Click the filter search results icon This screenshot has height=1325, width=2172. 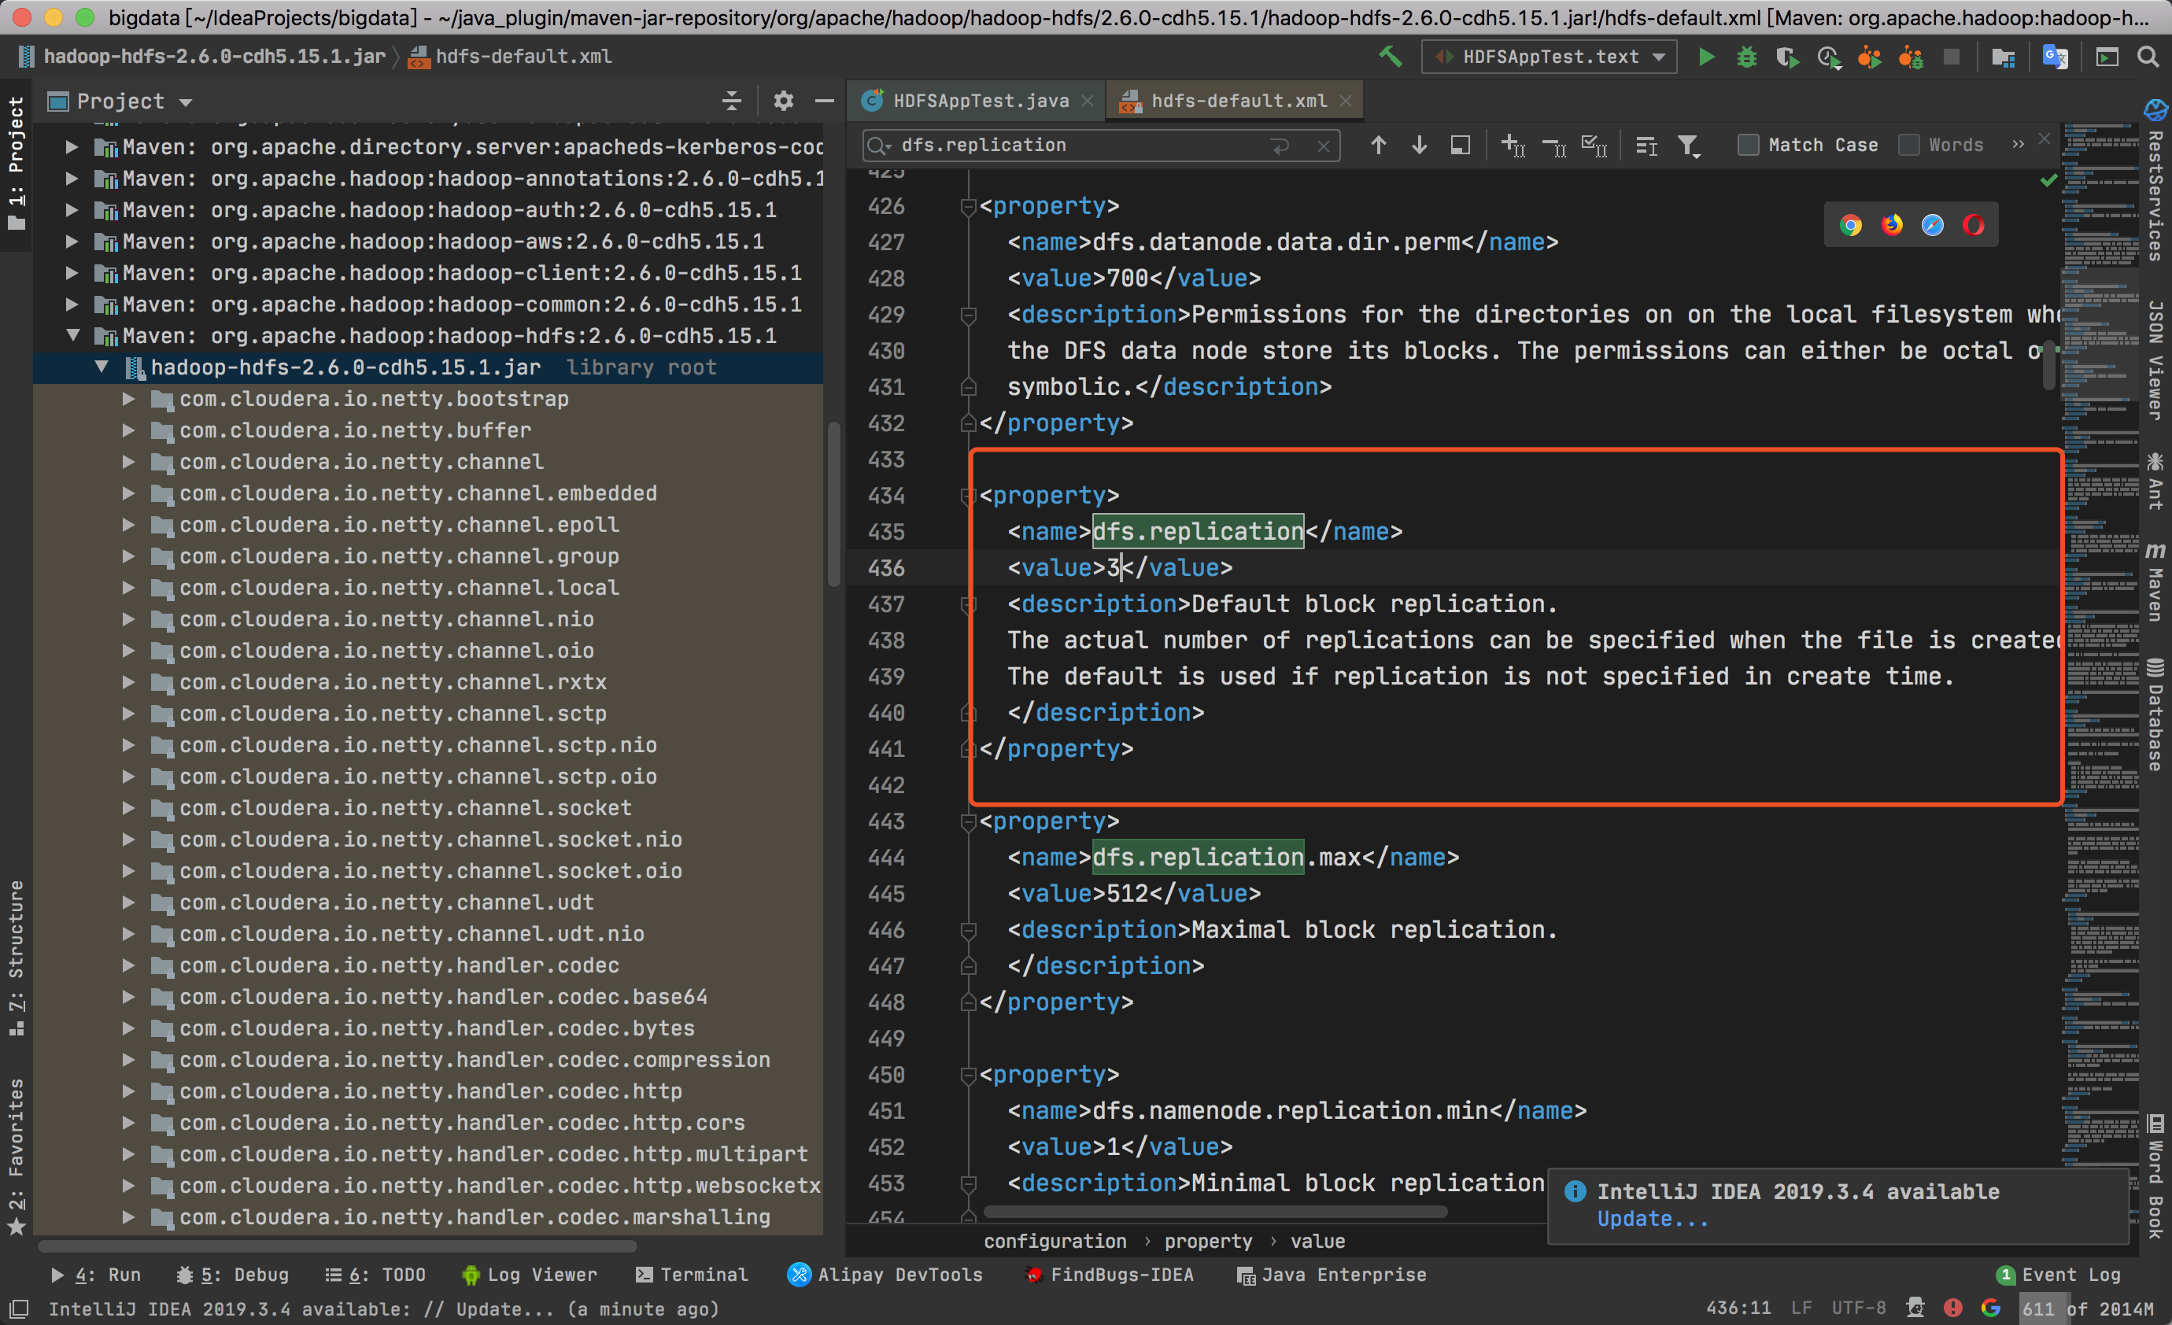click(x=1687, y=146)
